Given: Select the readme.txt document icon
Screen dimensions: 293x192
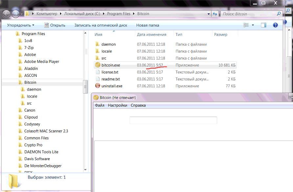Looking at the screenshot, I should (98, 79).
